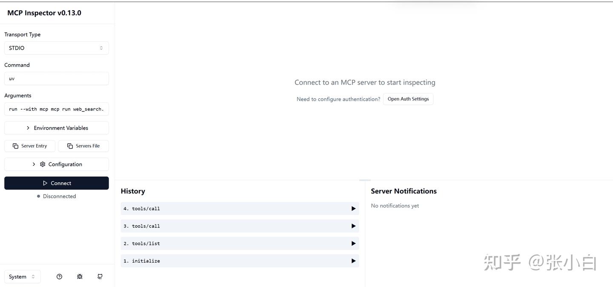Click the play icon in Connect button
This screenshot has width=613, height=287.
tap(45, 183)
